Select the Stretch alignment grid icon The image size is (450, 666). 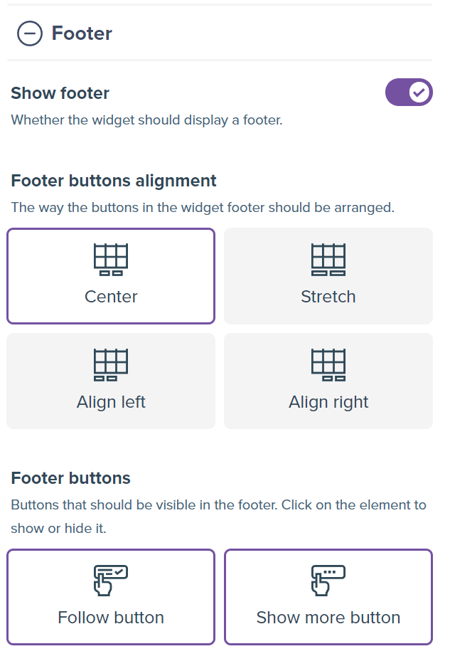[x=328, y=260]
